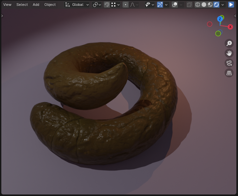Click the zoom view magnifier icon

pos(229,43)
